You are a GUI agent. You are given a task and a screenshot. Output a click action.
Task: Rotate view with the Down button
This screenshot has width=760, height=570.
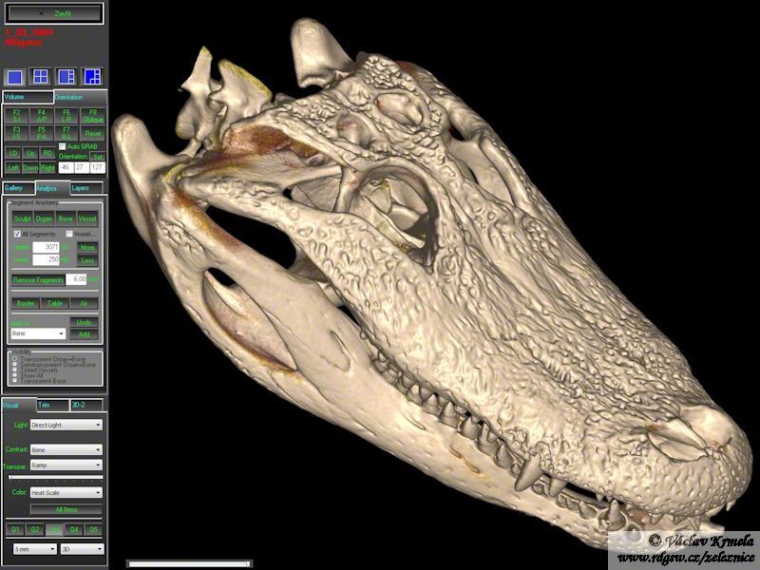(30, 168)
